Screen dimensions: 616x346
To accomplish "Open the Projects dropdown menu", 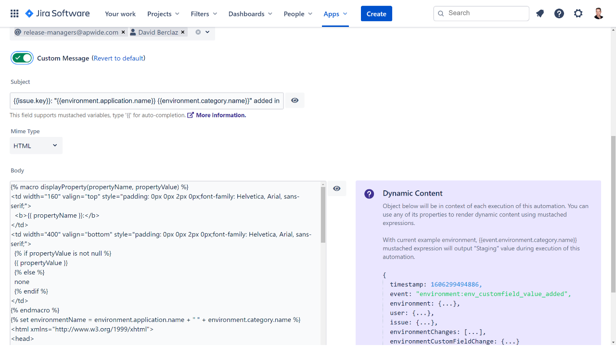I will click(163, 14).
